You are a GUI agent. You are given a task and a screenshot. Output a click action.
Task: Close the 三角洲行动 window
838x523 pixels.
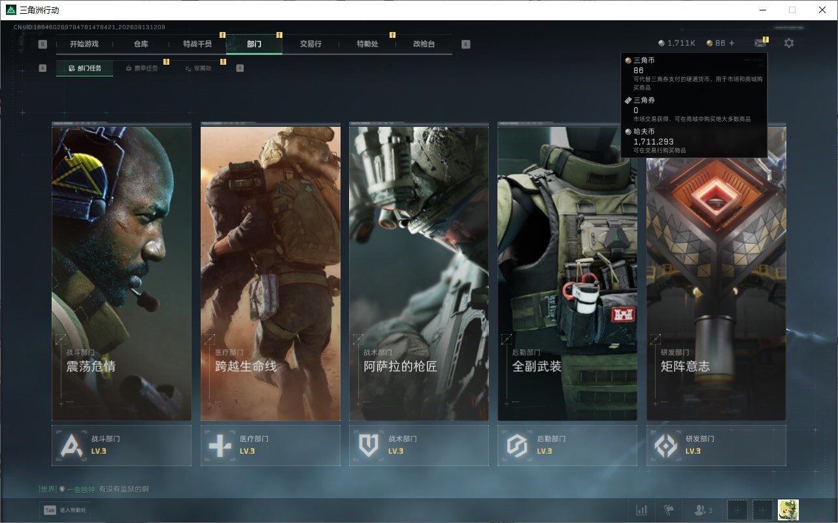tap(822, 10)
